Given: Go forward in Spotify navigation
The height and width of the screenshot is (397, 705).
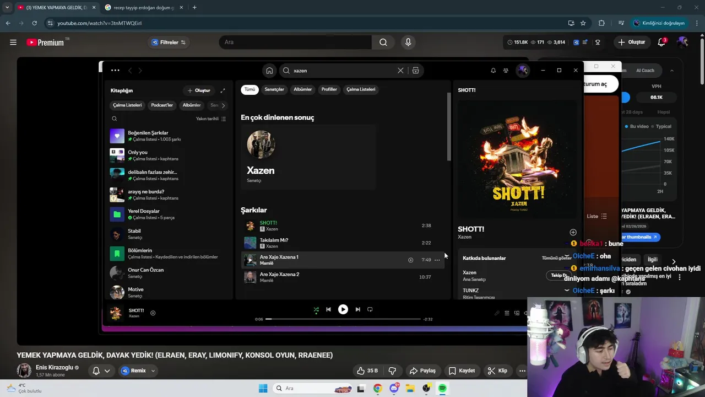Looking at the screenshot, I should point(140,71).
